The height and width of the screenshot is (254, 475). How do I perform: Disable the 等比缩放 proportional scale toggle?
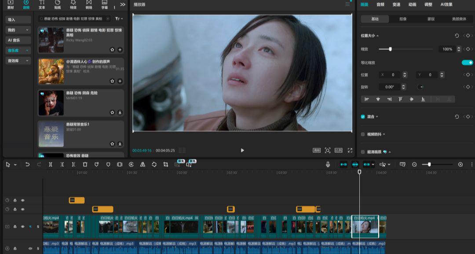click(467, 63)
